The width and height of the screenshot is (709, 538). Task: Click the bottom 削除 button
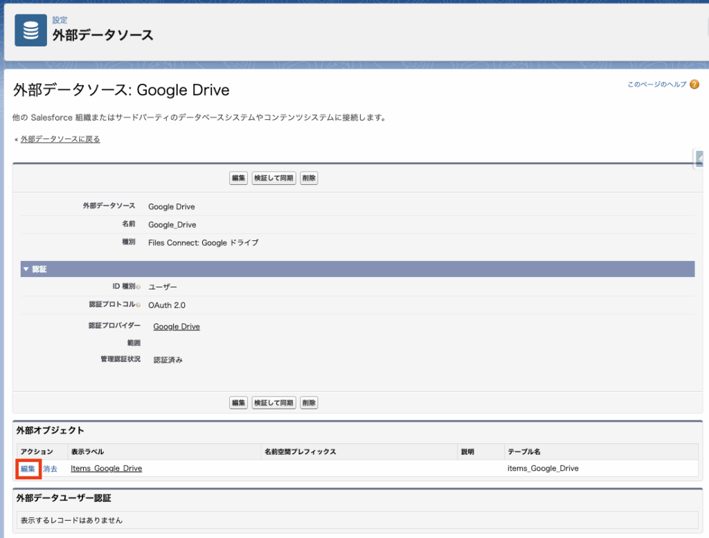[309, 403]
